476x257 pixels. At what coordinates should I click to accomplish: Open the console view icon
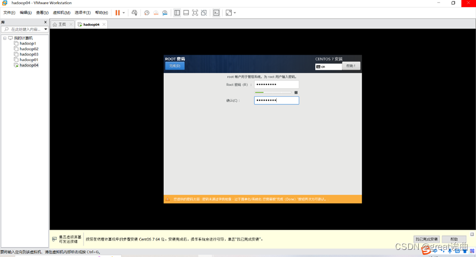pyautogui.click(x=216, y=13)
